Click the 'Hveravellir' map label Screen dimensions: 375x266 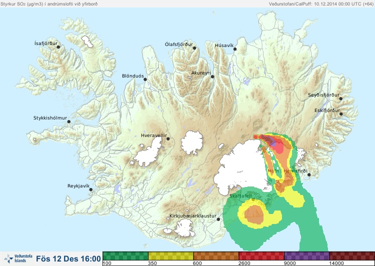point(154,135)
